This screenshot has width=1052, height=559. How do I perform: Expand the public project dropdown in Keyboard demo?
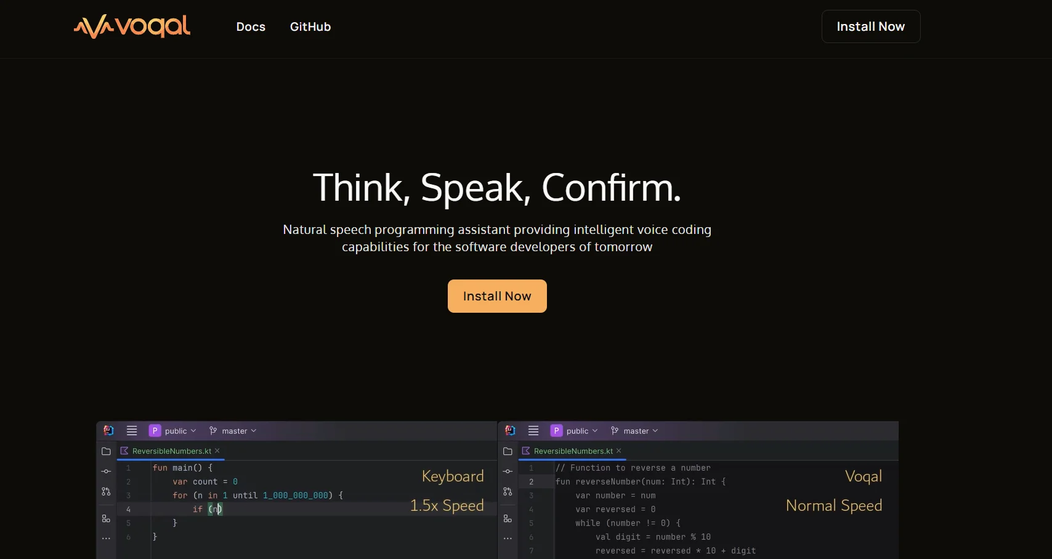tap(173, 431)
